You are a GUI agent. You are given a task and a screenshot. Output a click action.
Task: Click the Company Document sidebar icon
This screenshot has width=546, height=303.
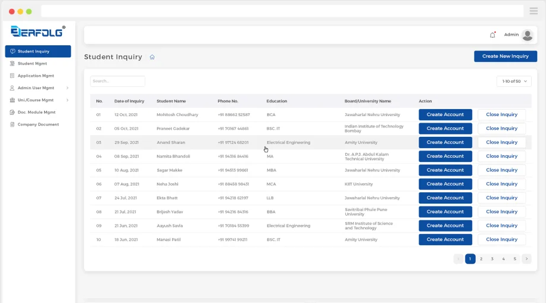[x=13, y=124]
